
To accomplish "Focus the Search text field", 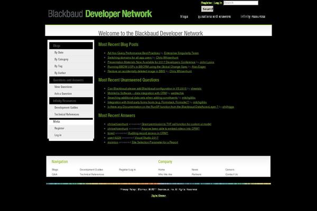I will coord(241,3).
